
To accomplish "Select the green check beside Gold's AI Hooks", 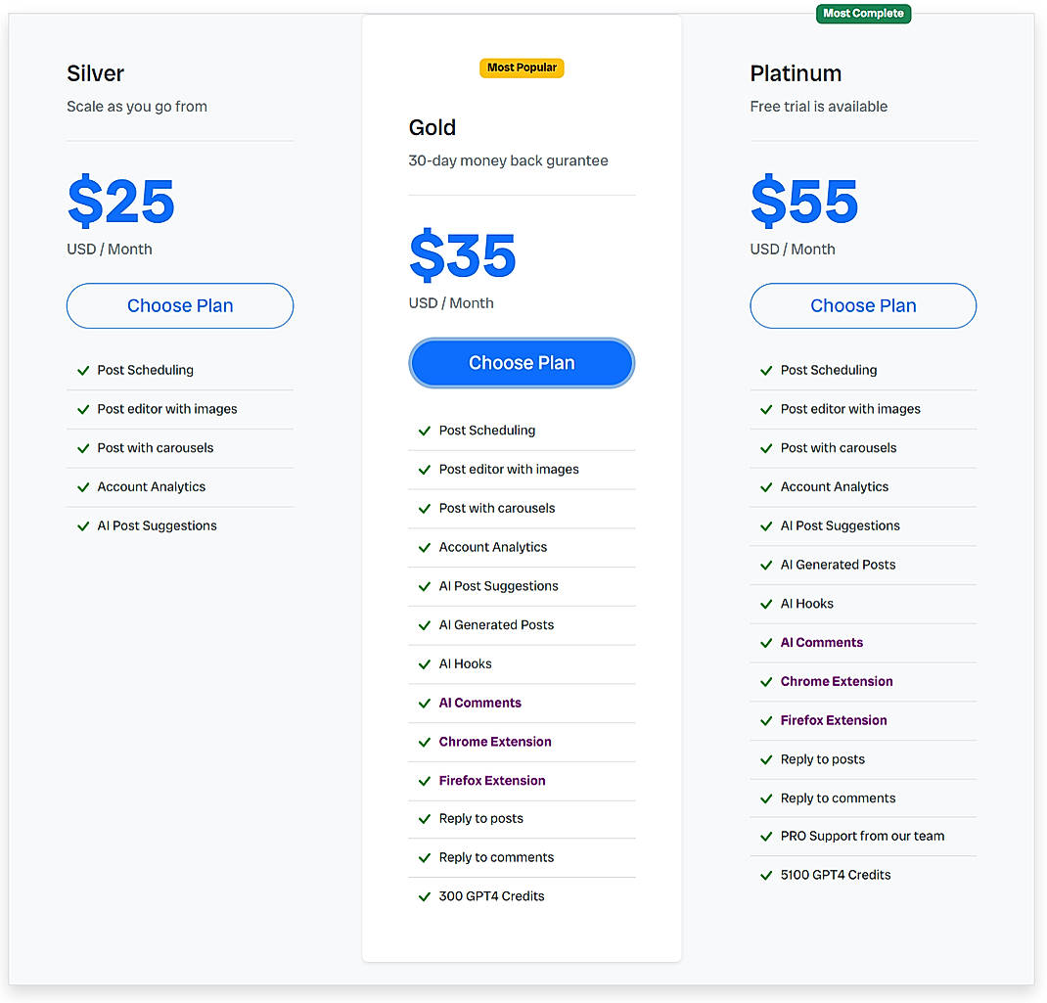I will point(425,663).
